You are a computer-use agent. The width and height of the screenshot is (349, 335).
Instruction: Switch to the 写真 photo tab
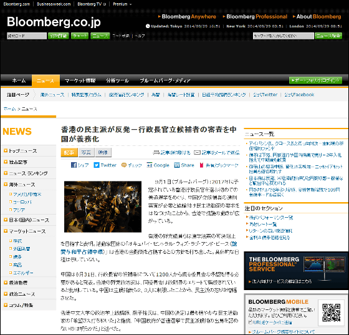[x=86, y=152]
